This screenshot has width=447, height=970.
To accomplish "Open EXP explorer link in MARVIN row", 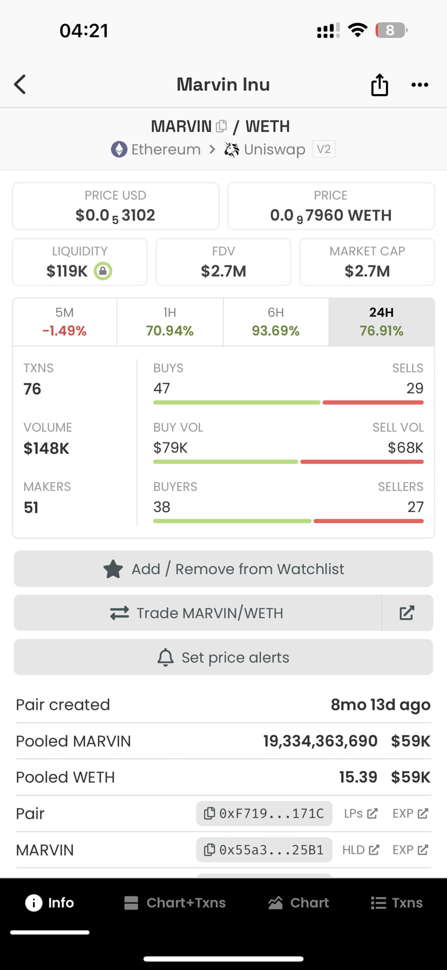I will click(x=410, y=850).
